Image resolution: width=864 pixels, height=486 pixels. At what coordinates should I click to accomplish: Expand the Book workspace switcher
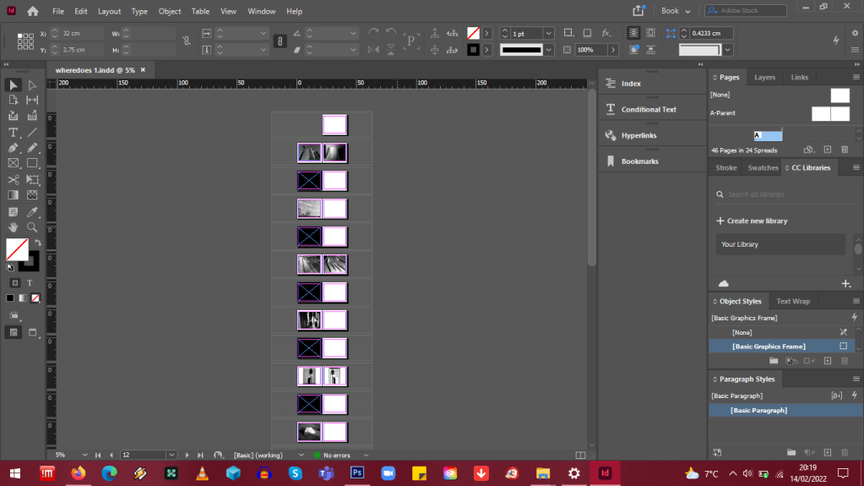point(676,11)
